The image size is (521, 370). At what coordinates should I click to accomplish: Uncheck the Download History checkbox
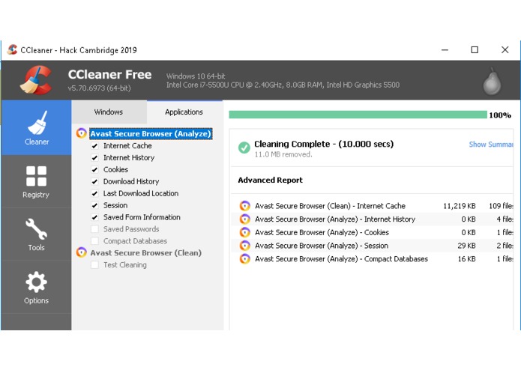pos(94,181)
